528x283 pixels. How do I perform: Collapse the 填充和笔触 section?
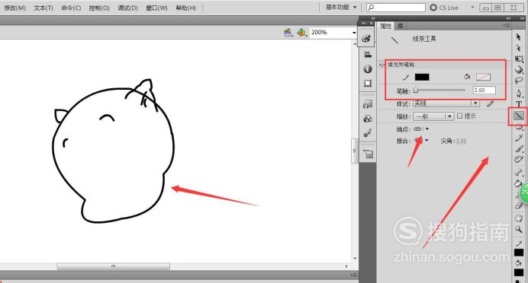pyautogui.click(x=382, y=65)
